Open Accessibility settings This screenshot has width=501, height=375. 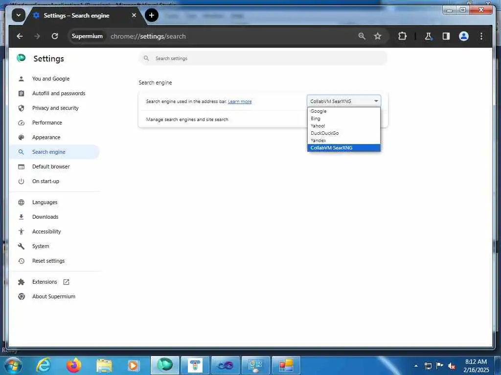point(46,231)
